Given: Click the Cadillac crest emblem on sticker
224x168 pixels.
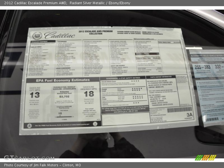Looking at the screenshot, I should (x=37, y=36).
